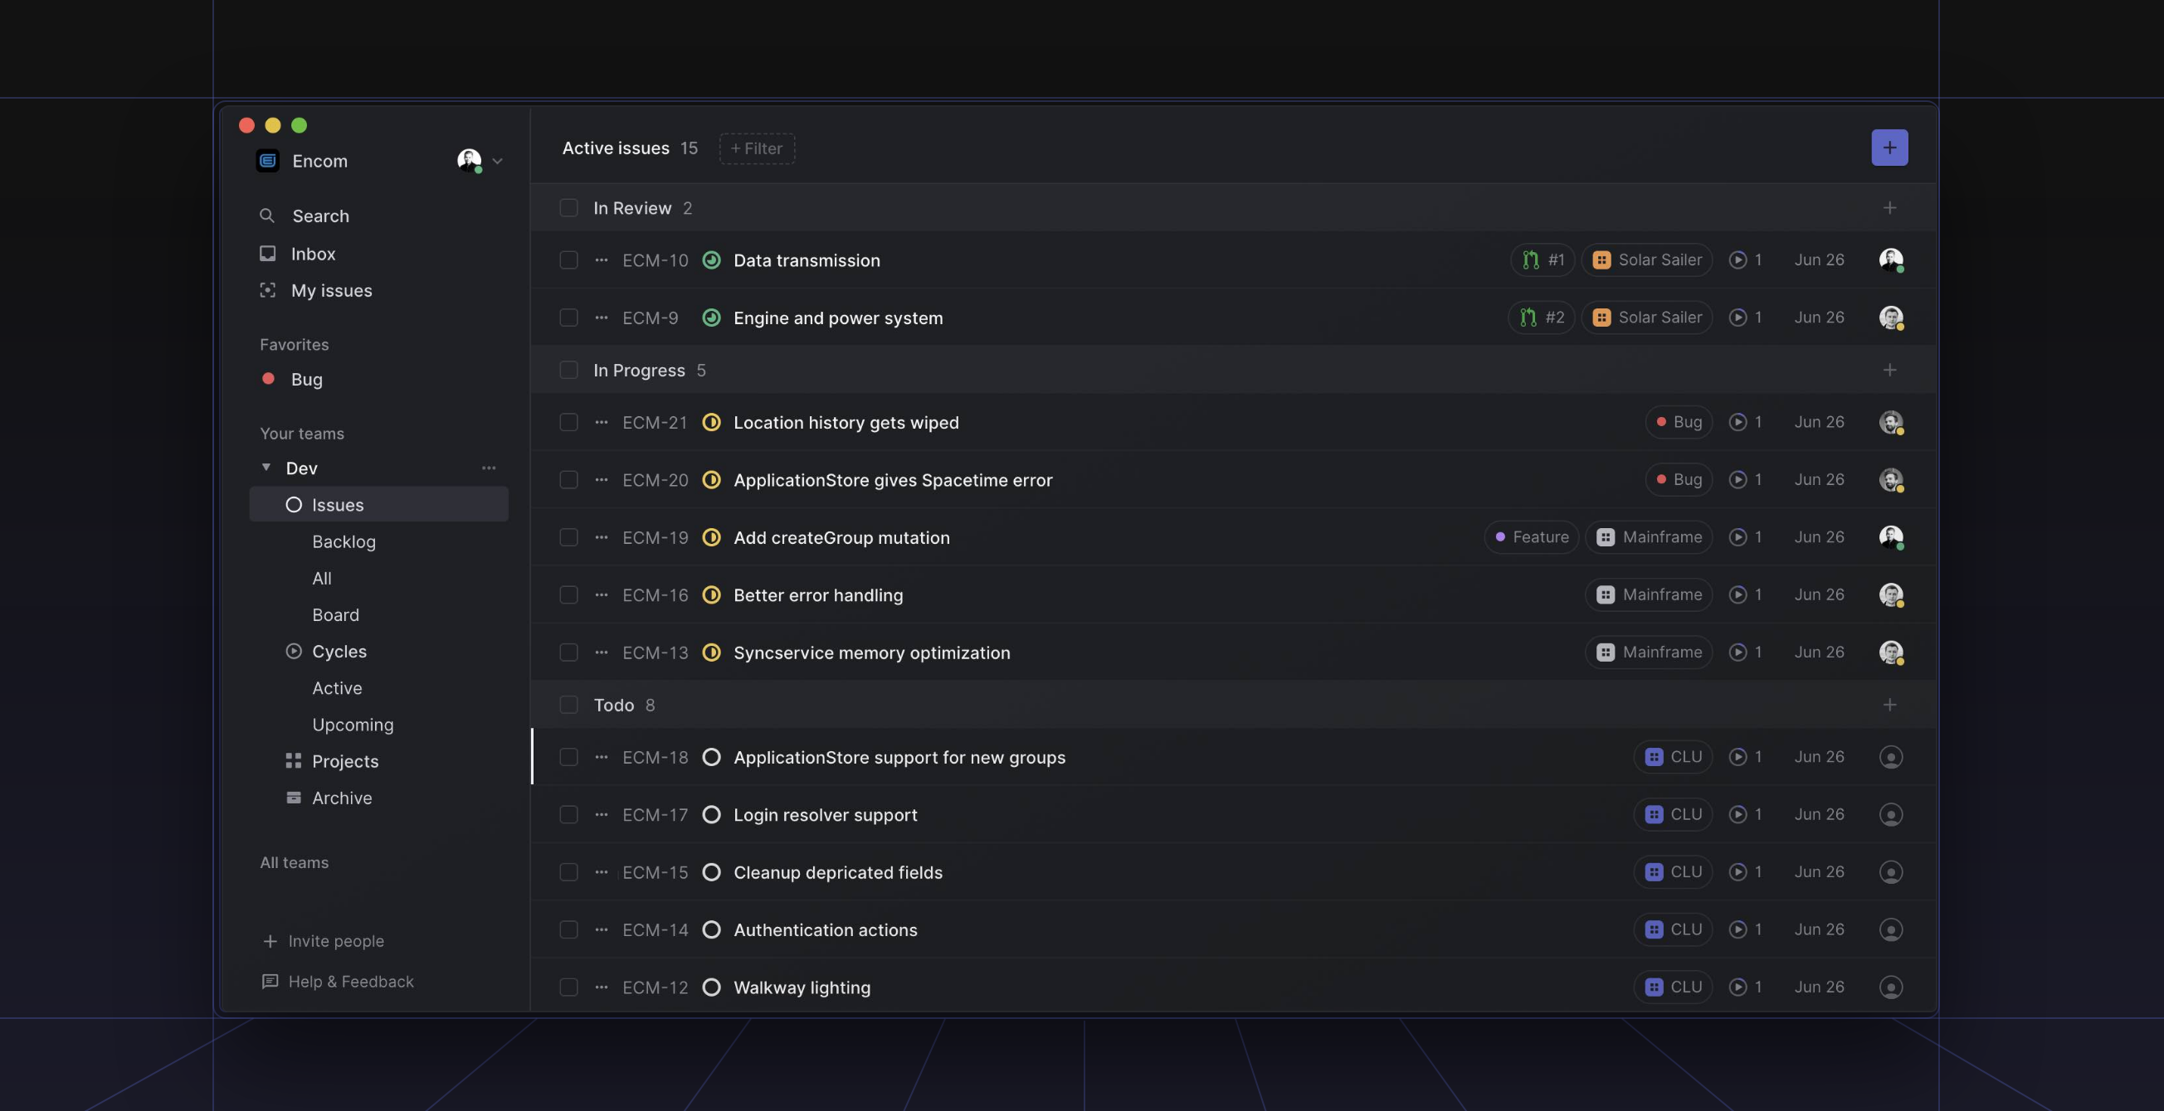Open Dev team more options dots
Screen dimensions: 2164x1111
coord(489,468)
